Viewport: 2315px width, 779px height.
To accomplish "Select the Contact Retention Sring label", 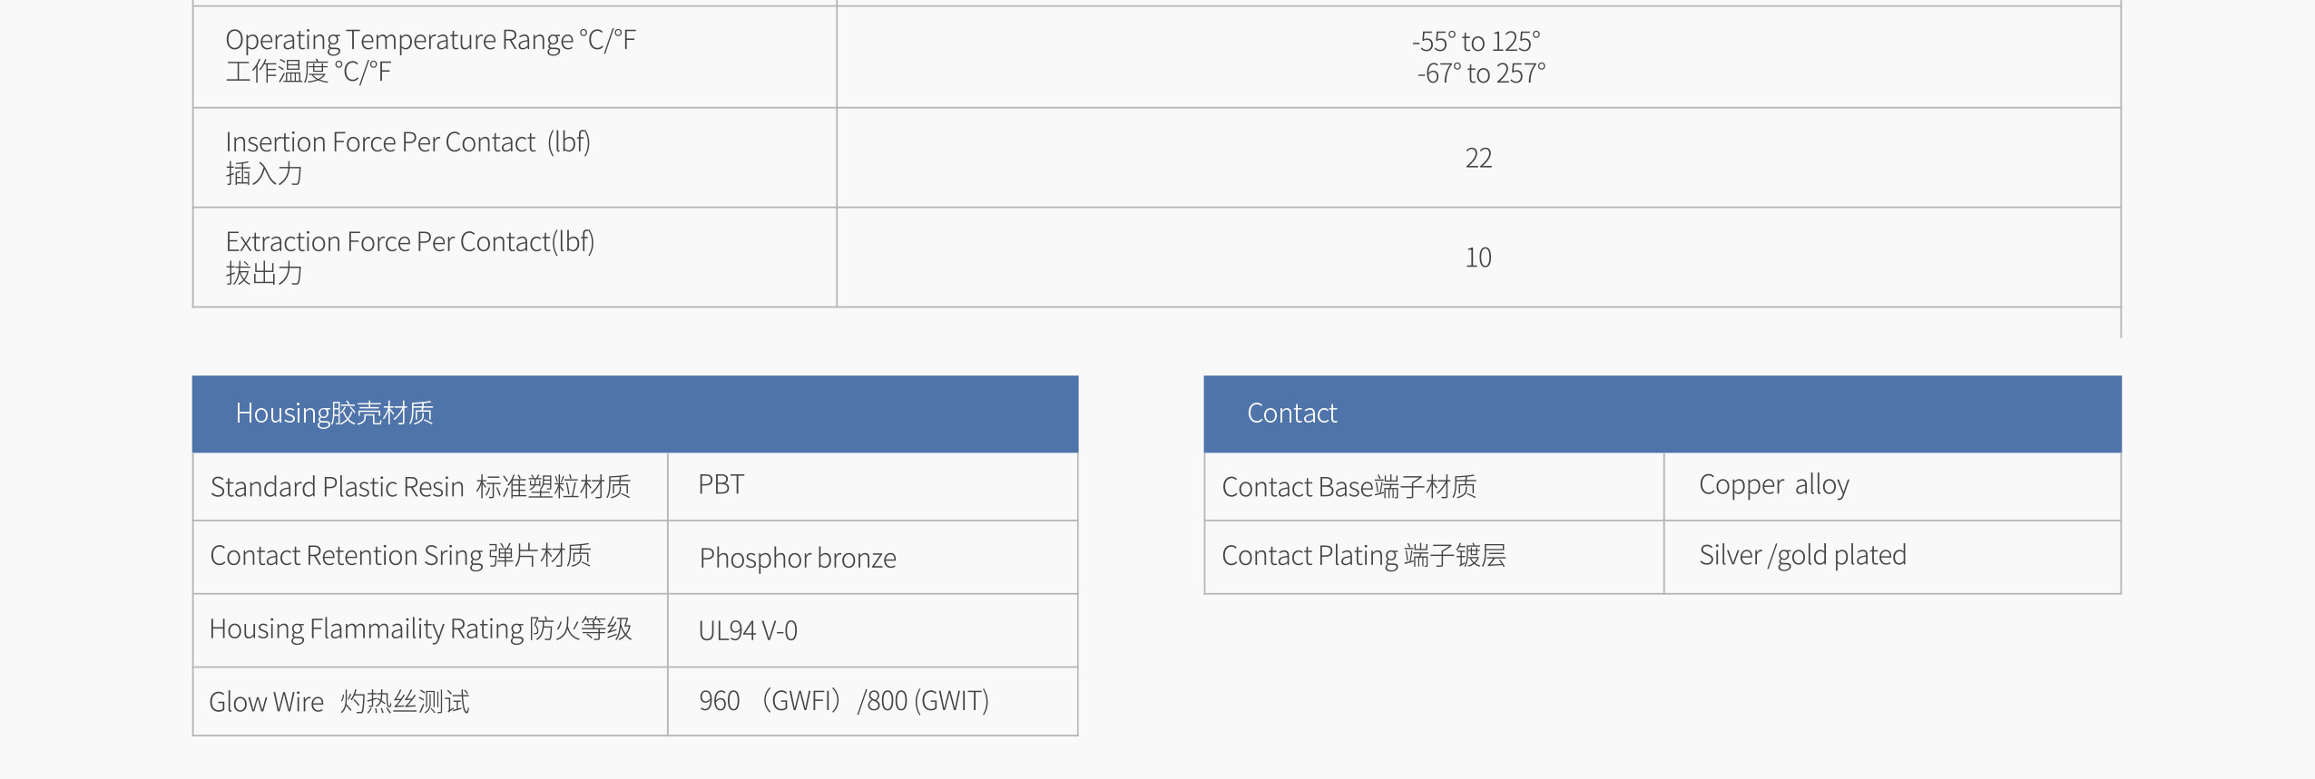I will click(400, 556).
